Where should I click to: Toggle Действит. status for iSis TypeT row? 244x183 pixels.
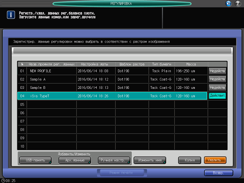tap(217, 96)
